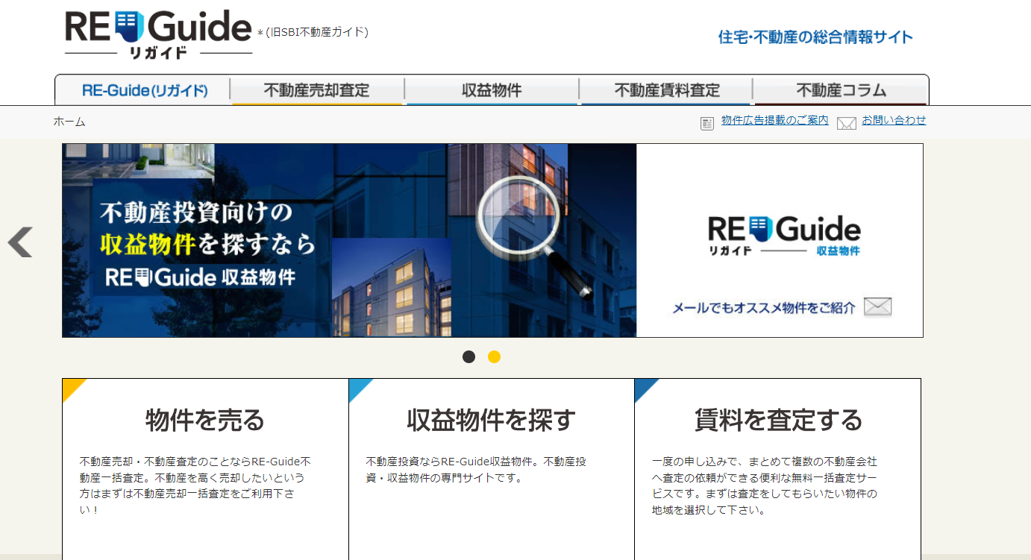Click the (旧SBI不動産ガイド) note
Image resolution: width=1031 pixels, height=560 pixels.
pos(316,32)
